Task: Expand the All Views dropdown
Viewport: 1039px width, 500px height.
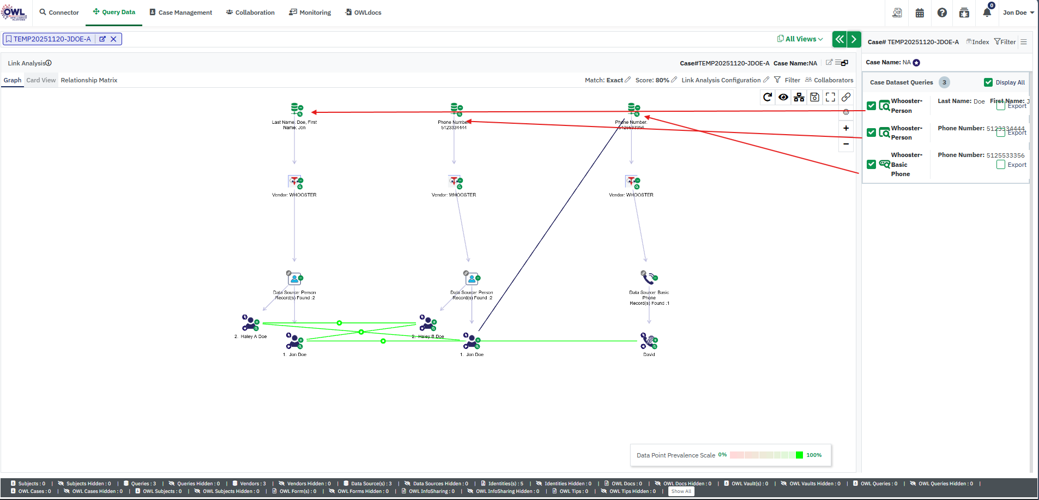Action: (x=800, y=39)
